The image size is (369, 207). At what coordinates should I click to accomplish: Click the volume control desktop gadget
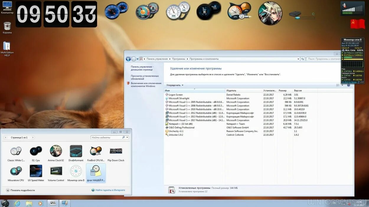click(x=352, y=9)
